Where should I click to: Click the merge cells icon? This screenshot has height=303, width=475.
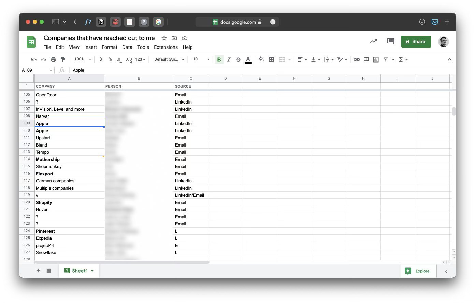point(282,59)
